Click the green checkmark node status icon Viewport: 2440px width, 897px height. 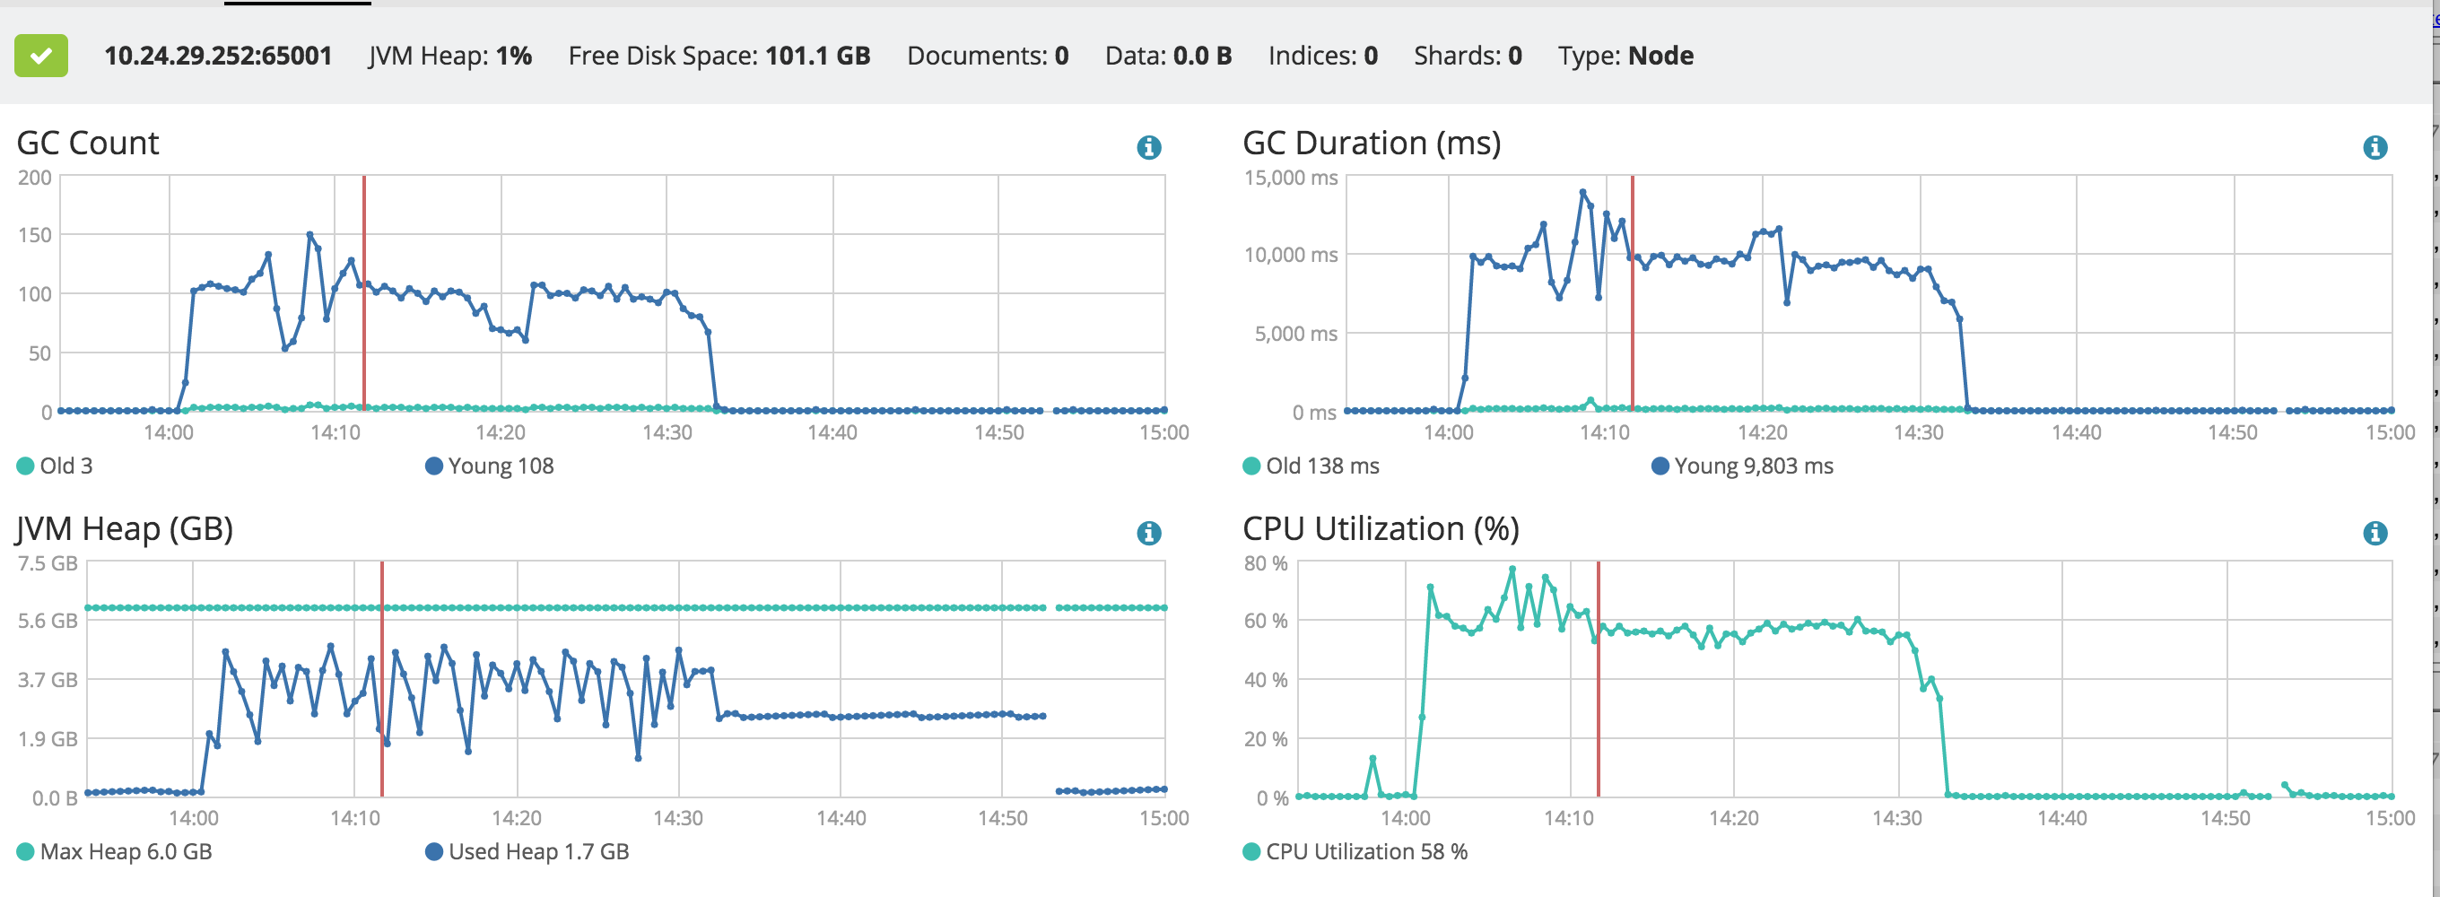click(x=40, y=56)
